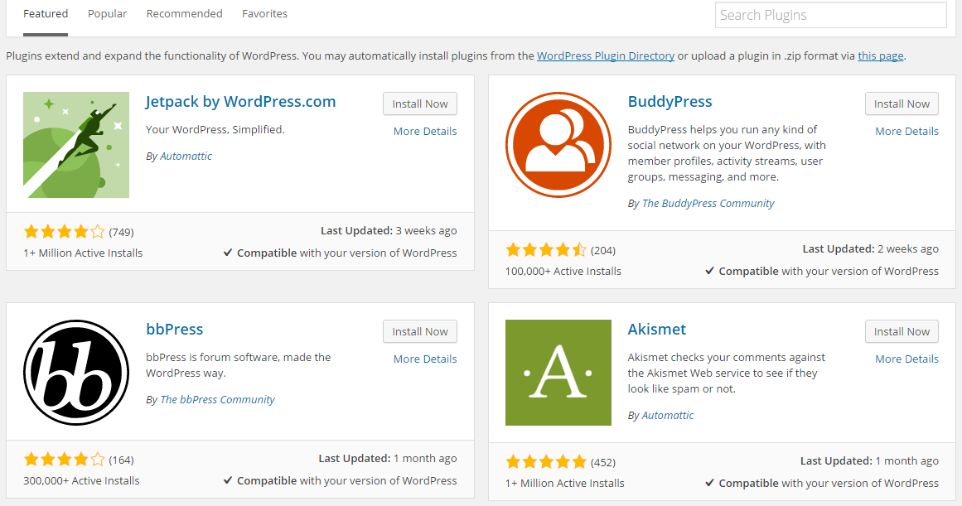Select the bbPress logo icon
The height and width of the screenshot is (506, 962).
75,373
